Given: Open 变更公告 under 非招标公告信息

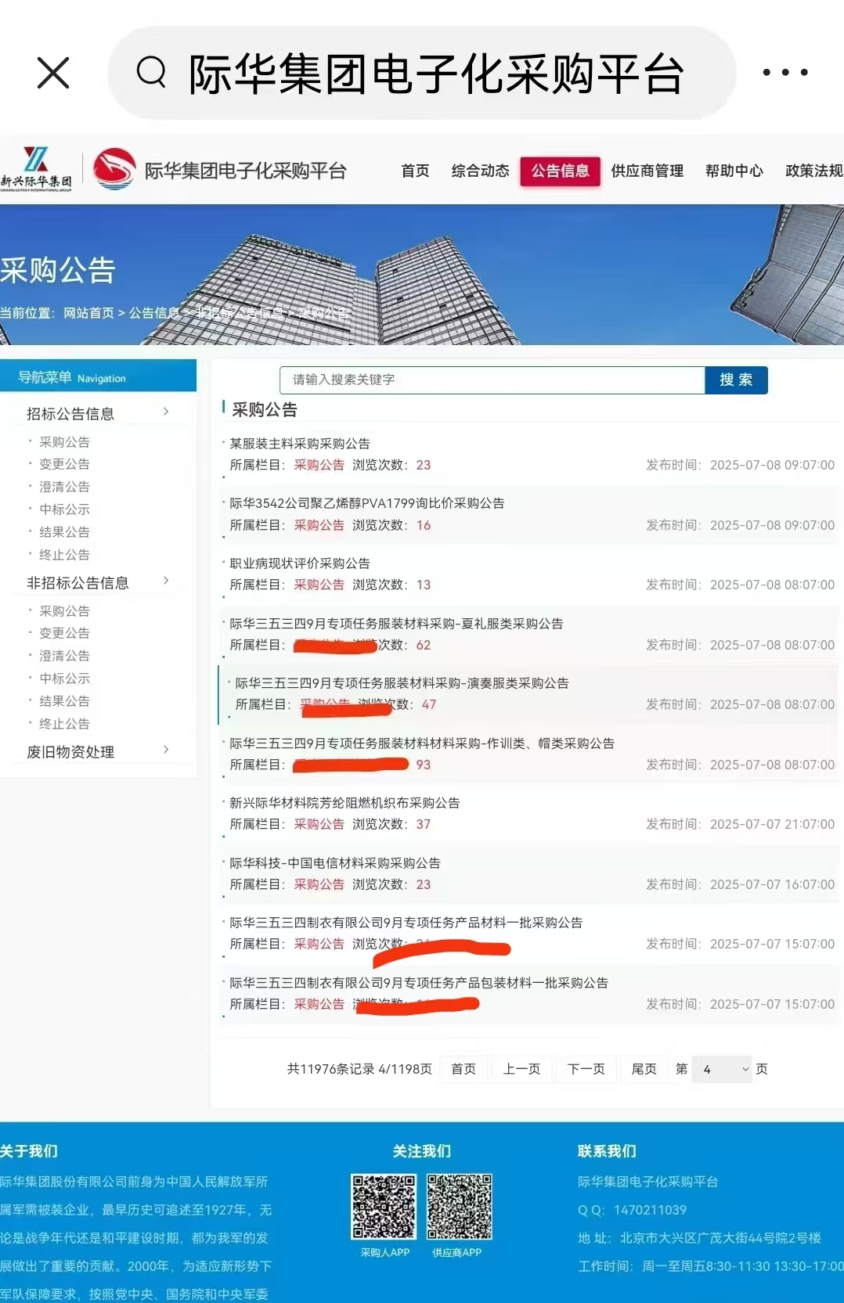Looking at the screenshot, I should point(64,633).
